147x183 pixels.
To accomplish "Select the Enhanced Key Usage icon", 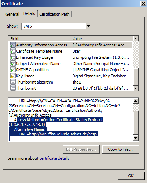I will [x=13, y=57].
